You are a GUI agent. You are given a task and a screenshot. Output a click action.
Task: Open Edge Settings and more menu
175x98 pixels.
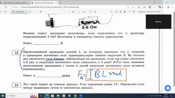(x=155, y=7)
